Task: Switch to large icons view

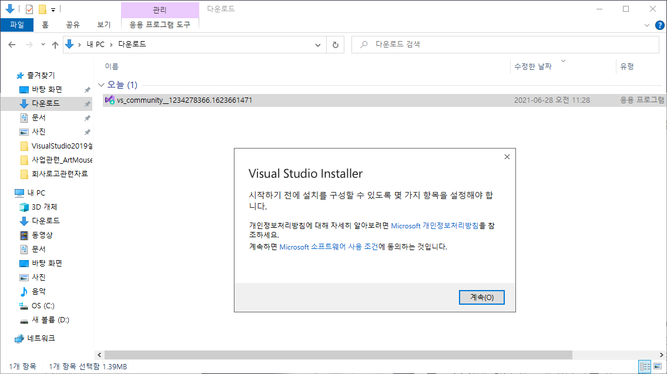Action: tap(658, 366)
